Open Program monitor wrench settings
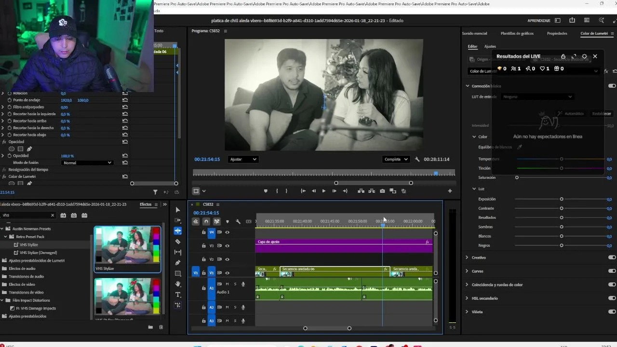Viewport: 617px width, 347px height. tap(417, 159)
